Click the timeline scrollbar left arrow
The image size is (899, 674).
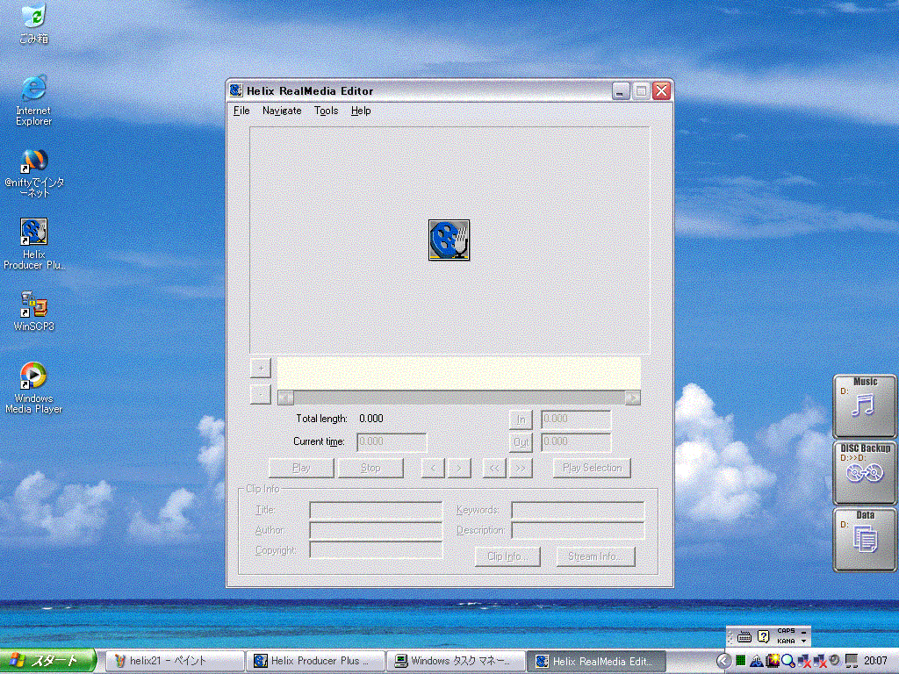(285, 398)
